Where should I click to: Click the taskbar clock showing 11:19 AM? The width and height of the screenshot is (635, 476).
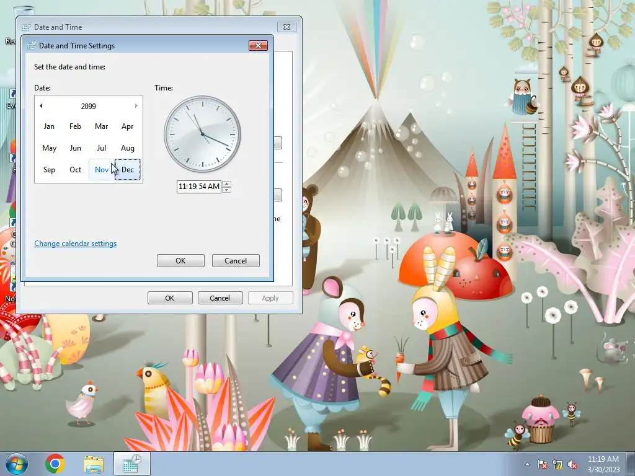click(x=603, y=464)
